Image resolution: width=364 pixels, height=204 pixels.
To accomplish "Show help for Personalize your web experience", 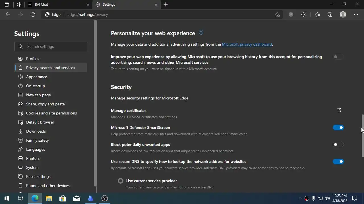I will pyautogui.click(x=201, y=32).
